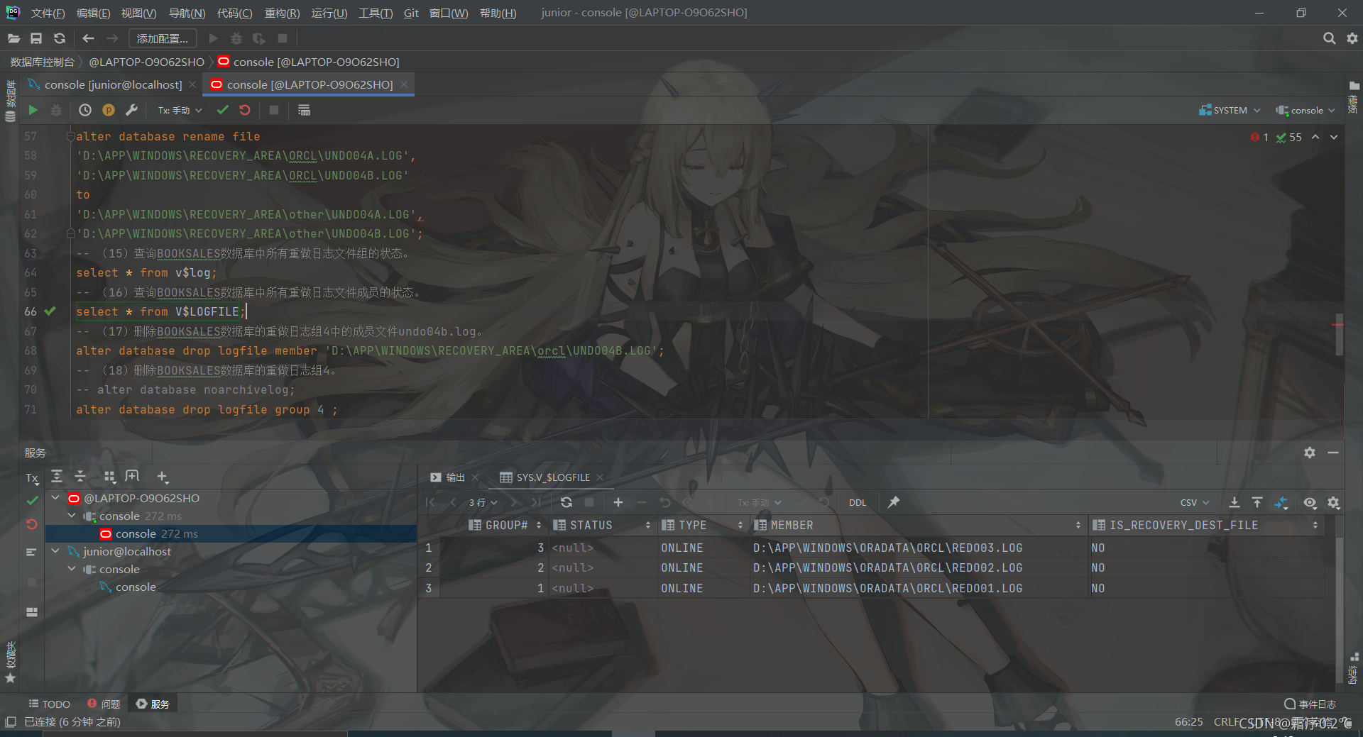Collapse @LAPTOP-O9O62SHO tree node
The image size is (1363, 737).
point(55,498)
